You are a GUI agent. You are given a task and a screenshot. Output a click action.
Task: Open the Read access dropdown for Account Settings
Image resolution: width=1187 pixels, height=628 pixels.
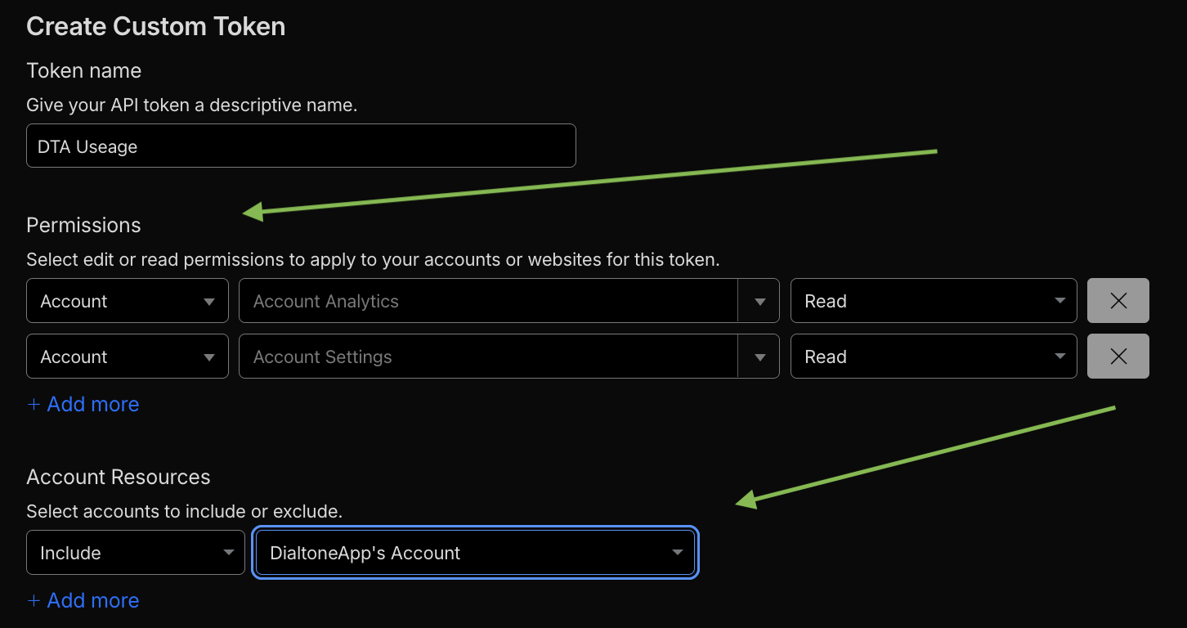click(934, 357)
